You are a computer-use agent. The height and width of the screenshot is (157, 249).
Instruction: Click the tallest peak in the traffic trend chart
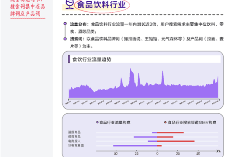[x=130, y=68]
